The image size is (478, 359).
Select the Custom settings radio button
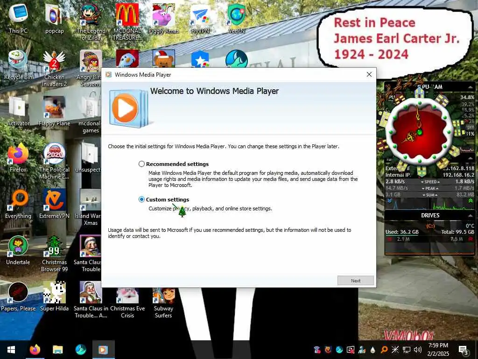[141, 199]
